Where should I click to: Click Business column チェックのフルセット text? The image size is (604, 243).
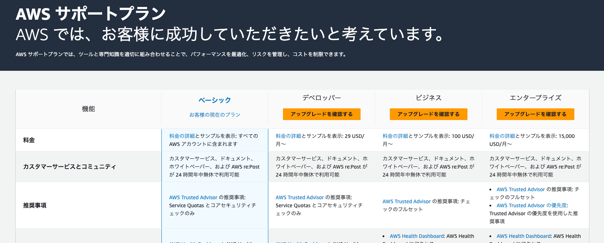[426, 205]
